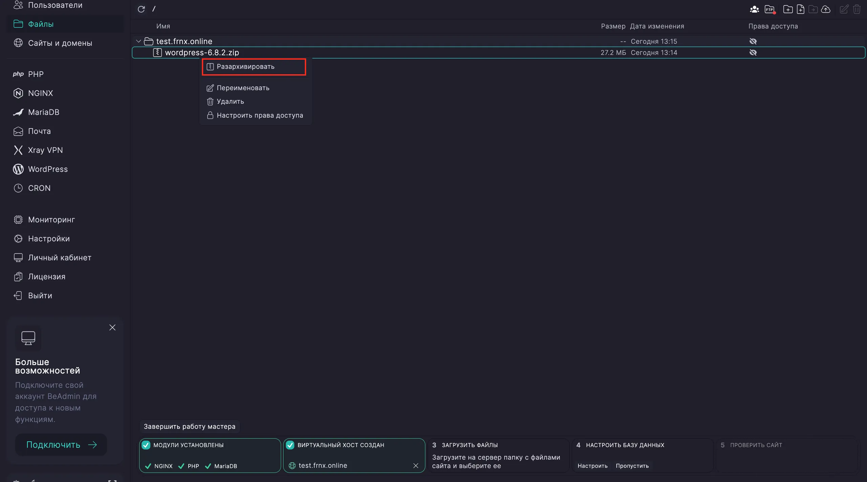Viewport: 867px width, 482px height.
Task: Create a new folder via toolbar icon
Action: click(x=788, y=9)
